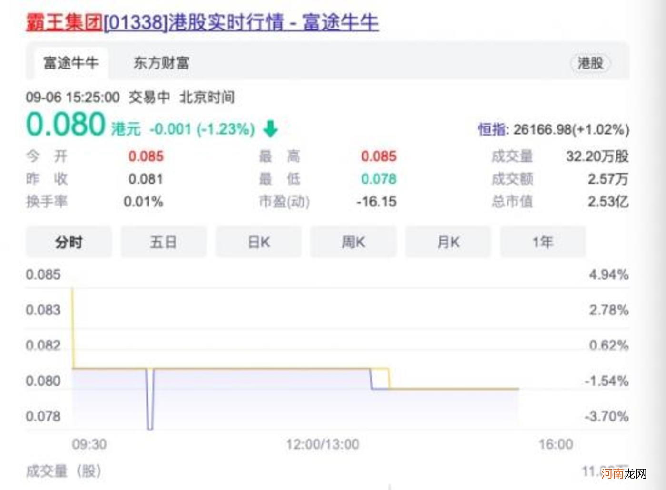The image size is (666, 490).
Task: Click the price dip spike on the chart
Action: click(x=150, y=400)
